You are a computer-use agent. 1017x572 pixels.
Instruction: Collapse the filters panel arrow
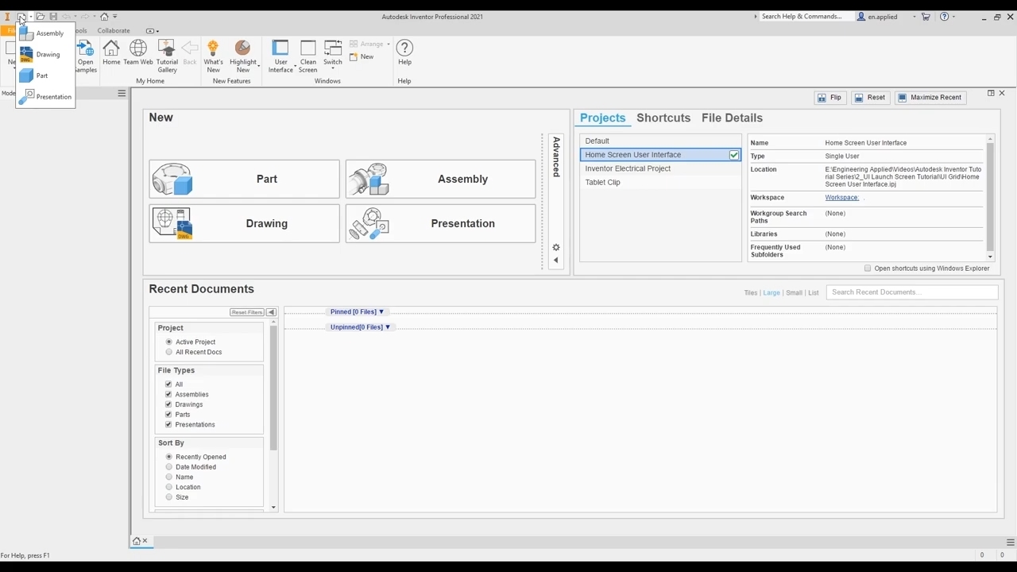click(x=271, y=312)
